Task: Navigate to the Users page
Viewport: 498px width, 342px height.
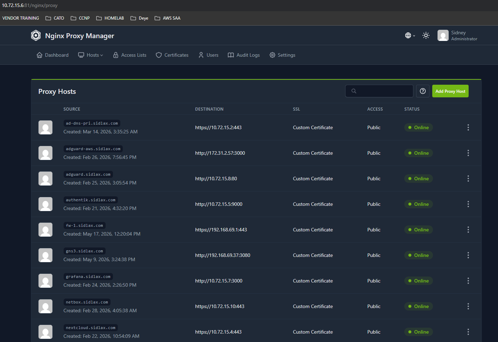Action: point(208,55)
